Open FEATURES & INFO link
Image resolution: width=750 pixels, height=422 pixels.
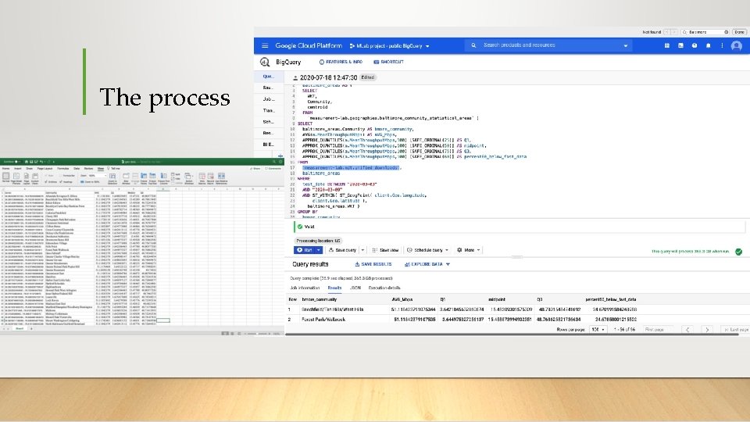click(341, 62)
